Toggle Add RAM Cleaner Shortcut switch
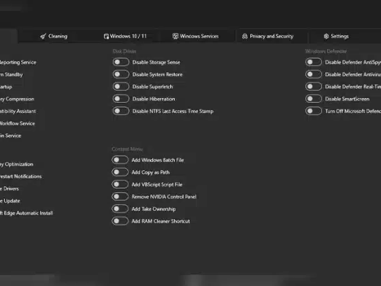The image size is (381, 286). (x=120, y=221)
